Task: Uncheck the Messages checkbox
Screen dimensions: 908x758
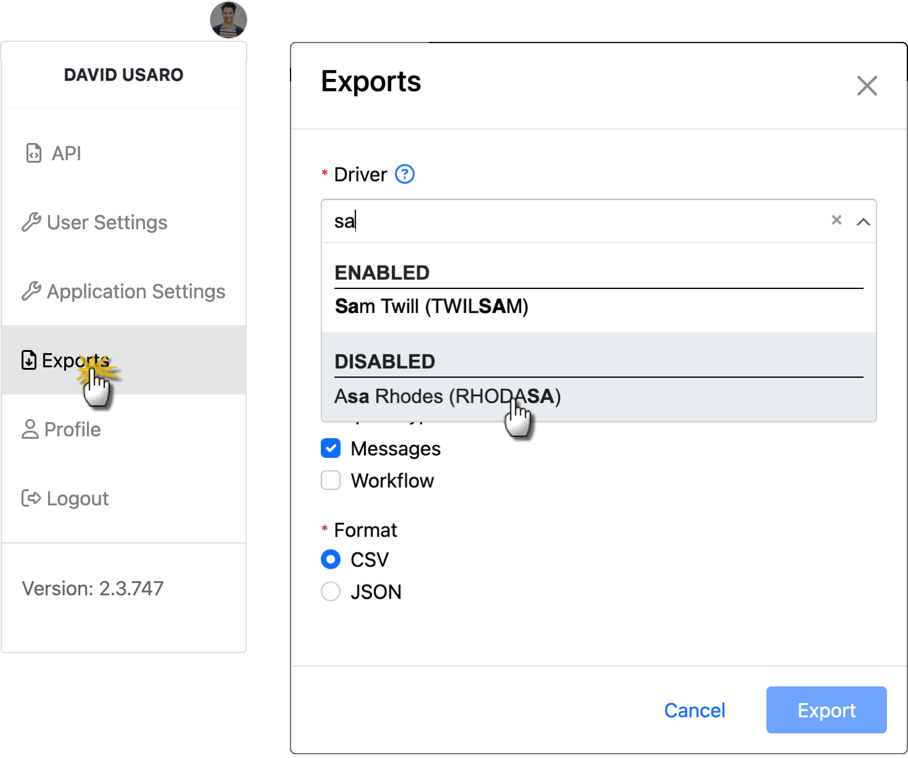Action: pos(331,448)
